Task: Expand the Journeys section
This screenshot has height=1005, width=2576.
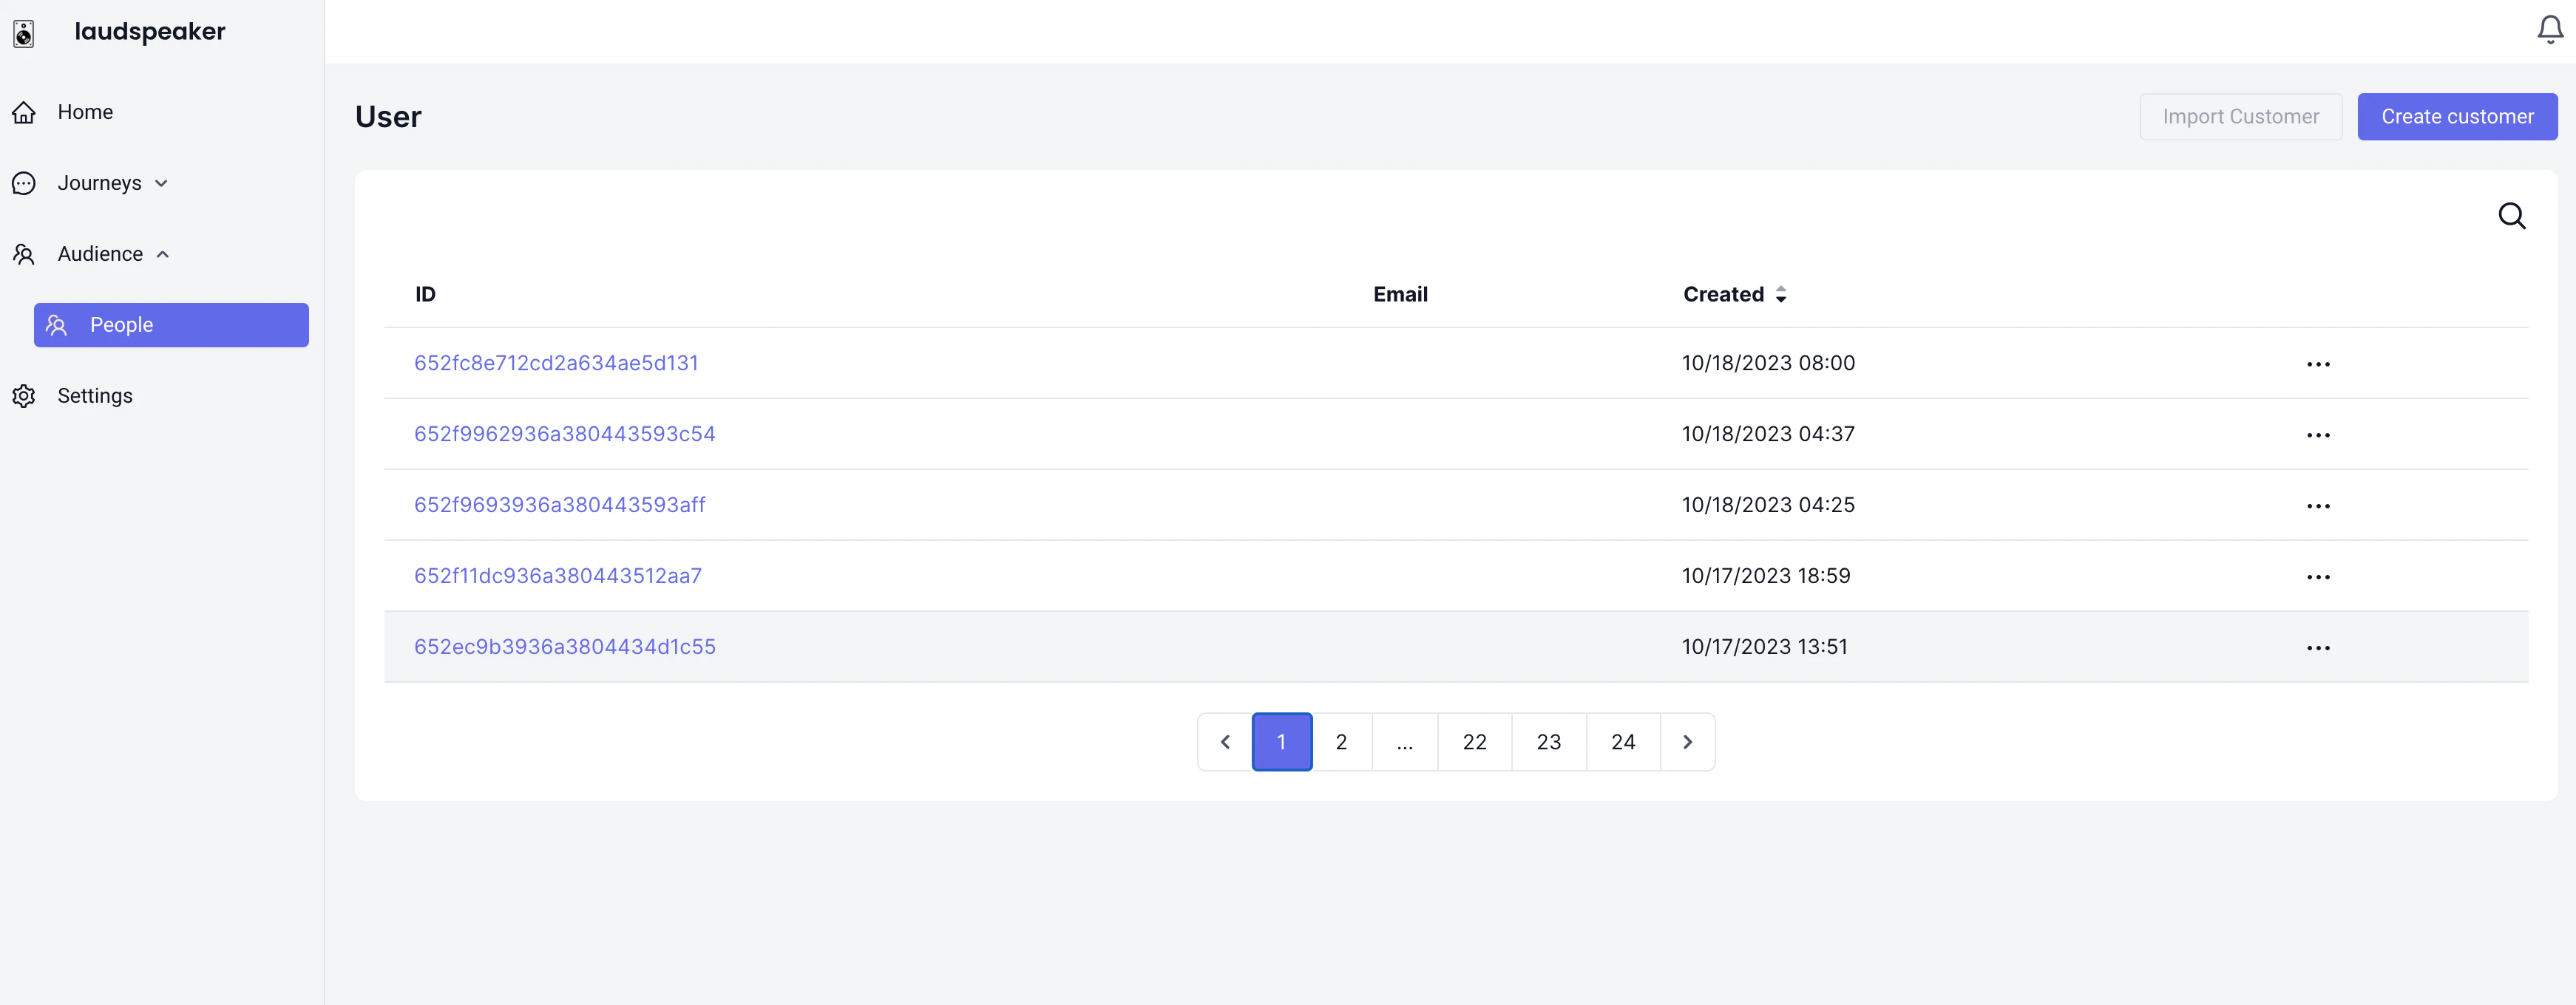Action: click(x=161, y=183)
